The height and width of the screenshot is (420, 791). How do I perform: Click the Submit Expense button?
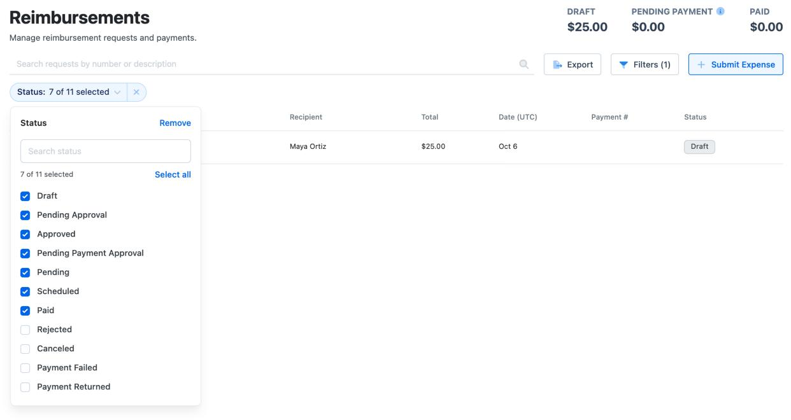(x=736, y=64)
